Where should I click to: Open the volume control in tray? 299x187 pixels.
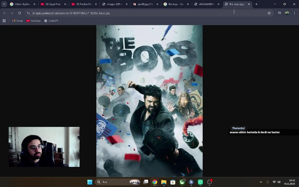pyautogui.click(x=279, y=182)
